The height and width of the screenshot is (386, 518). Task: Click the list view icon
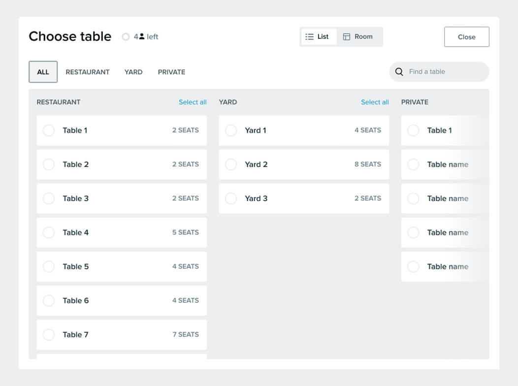pyautogui.click(x=309, y=37)
